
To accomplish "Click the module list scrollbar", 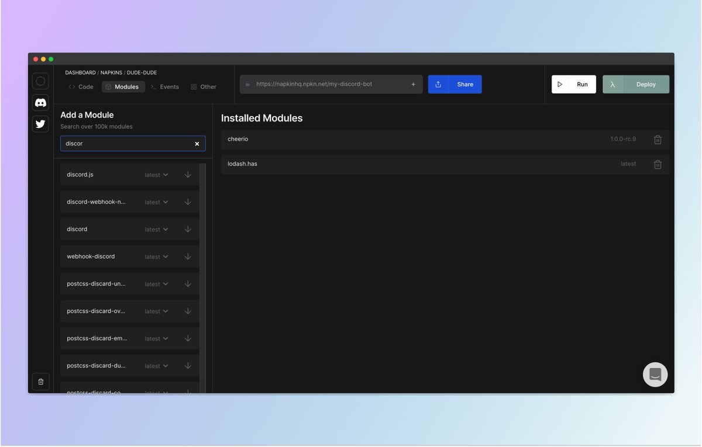I will pos(202,278).
